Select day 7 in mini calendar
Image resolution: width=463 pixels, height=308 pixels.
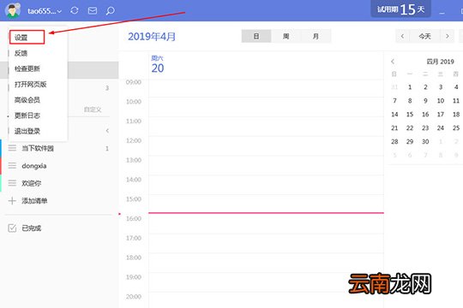[x=394, y=101]
